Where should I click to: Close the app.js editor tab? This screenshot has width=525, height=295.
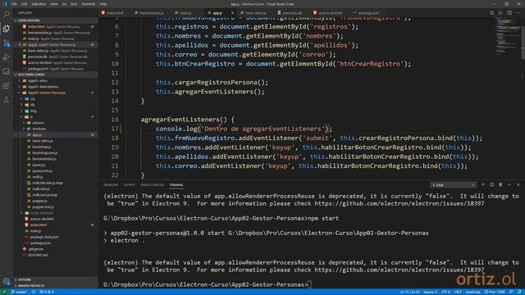click(x=232, y=13)
